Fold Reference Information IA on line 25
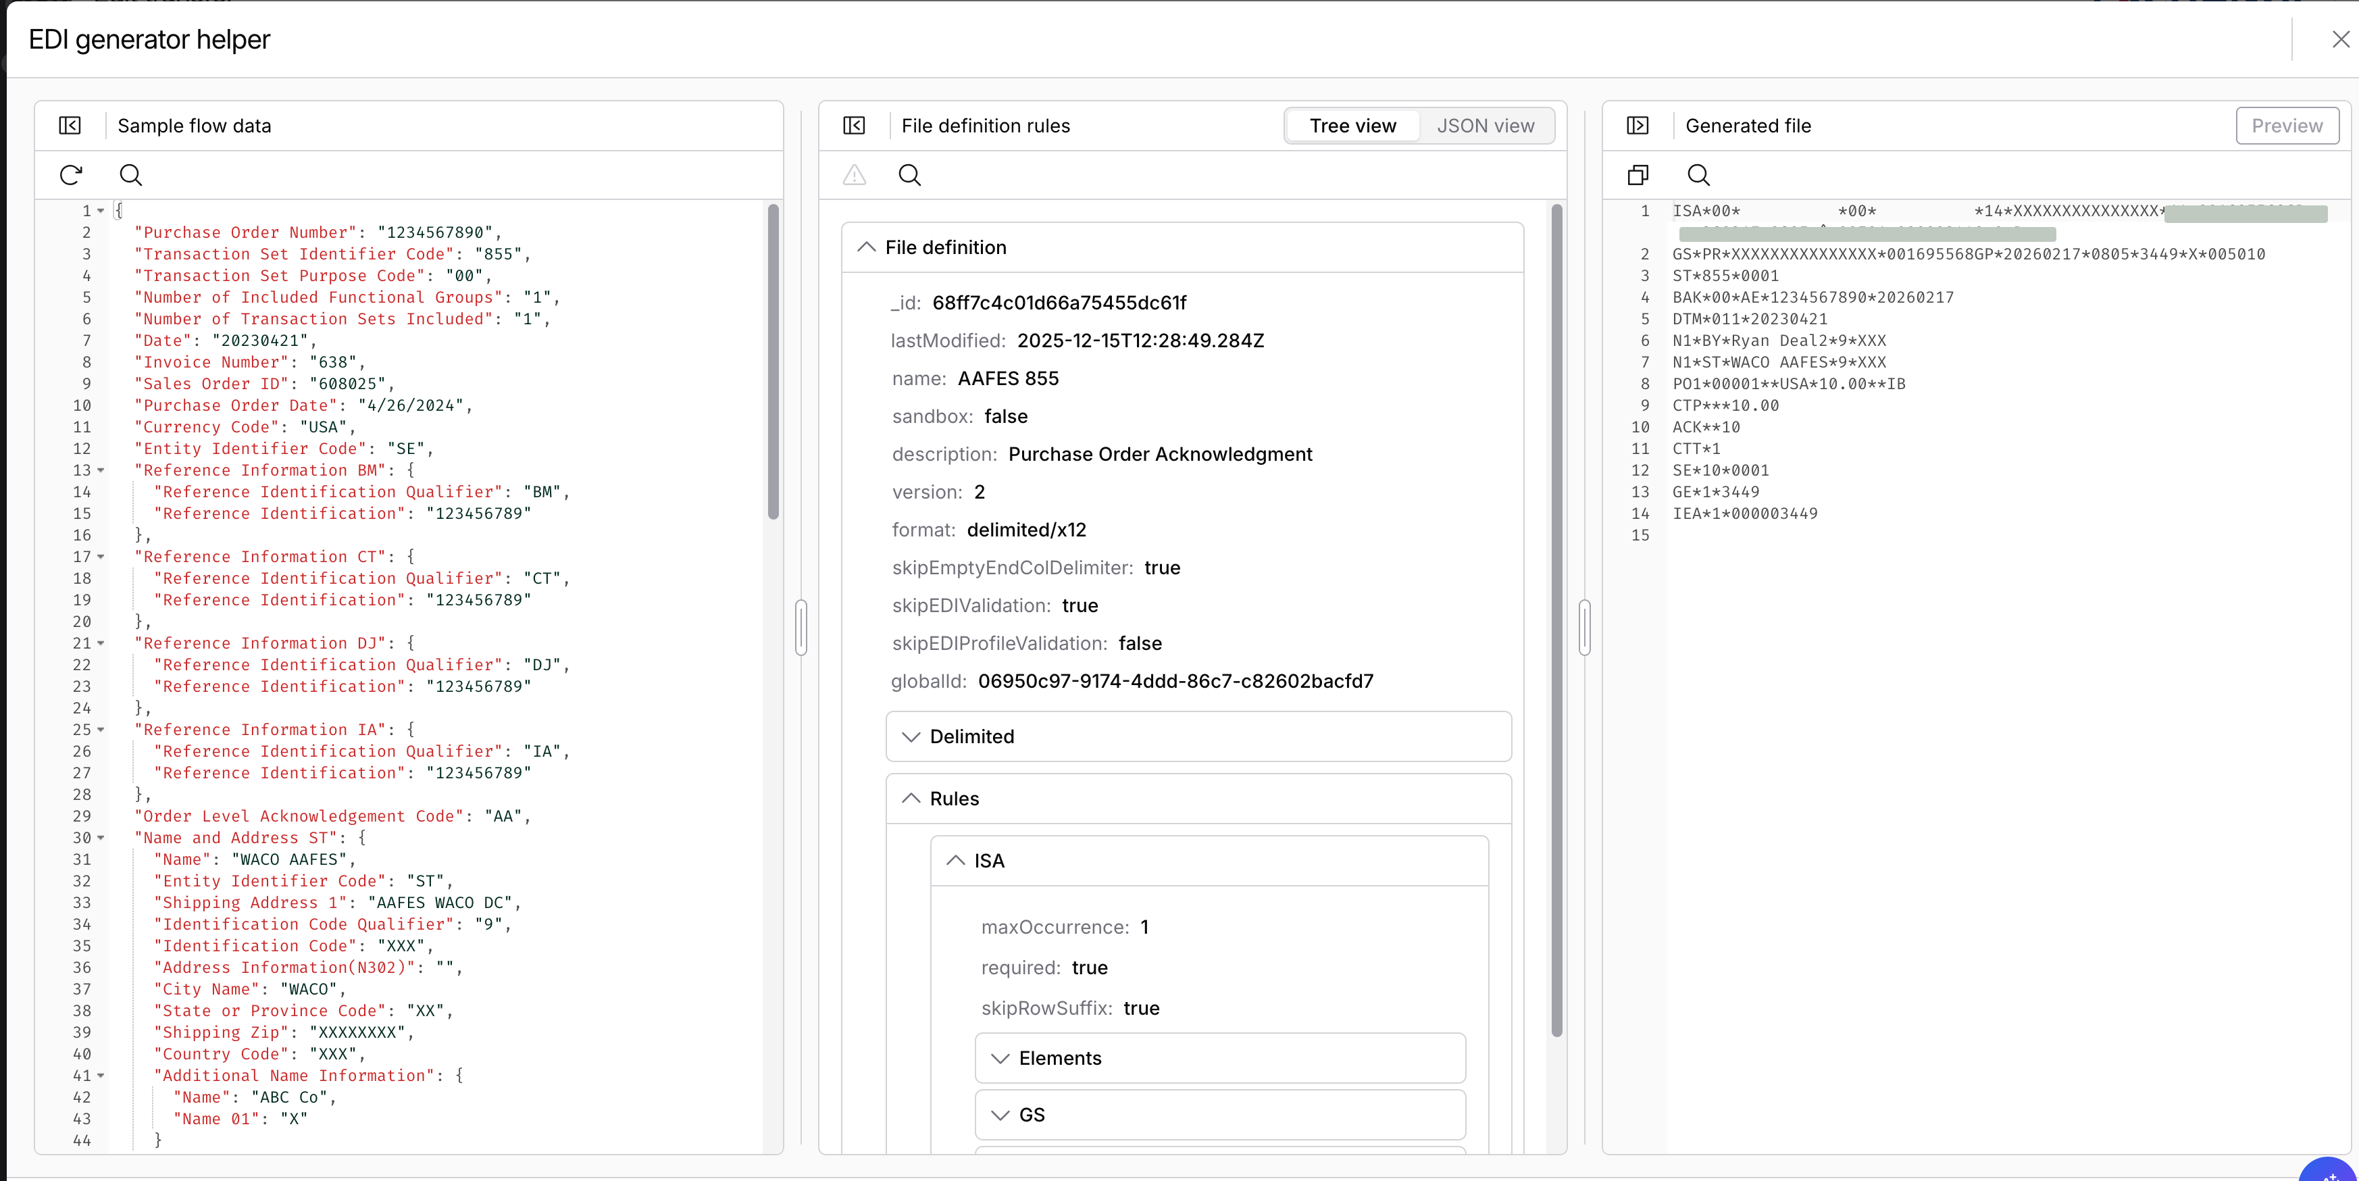The width and height of the screenshot is (2359, 1181). [101, 729]
